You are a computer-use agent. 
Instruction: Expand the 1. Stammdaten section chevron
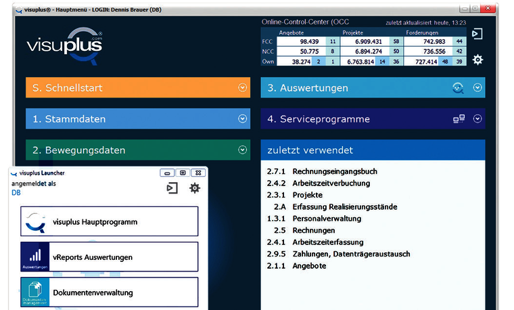coord(243,118)
